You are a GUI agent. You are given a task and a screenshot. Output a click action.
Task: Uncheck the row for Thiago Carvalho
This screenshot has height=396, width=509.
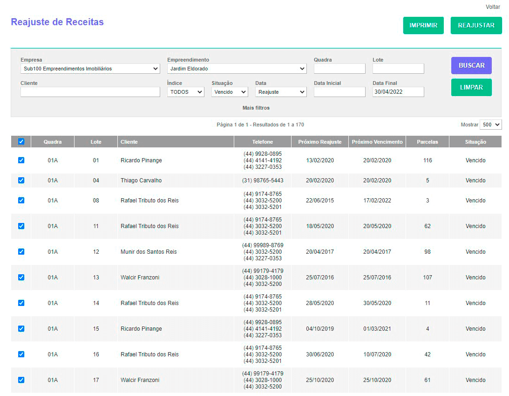click(21, 181)
